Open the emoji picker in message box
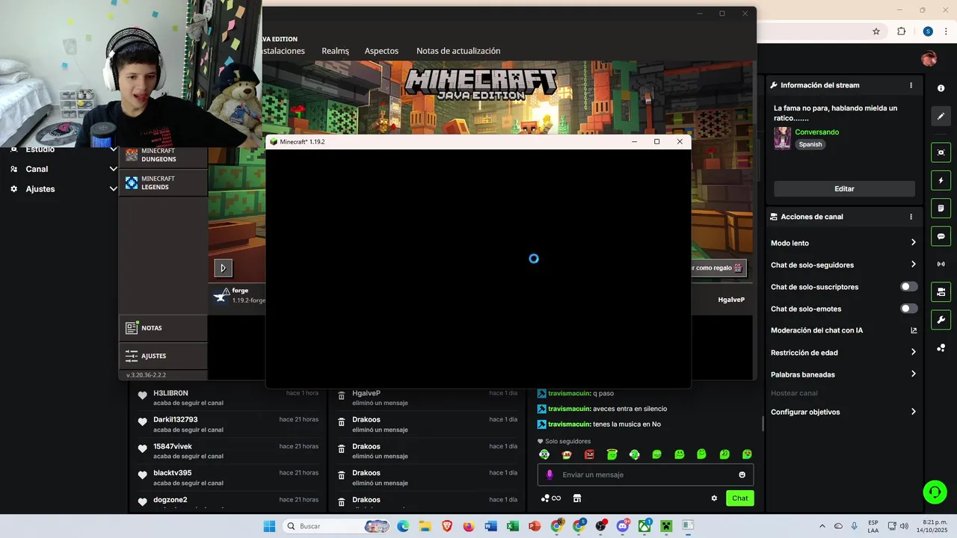 pyautogui.click(x=742, y=474)
